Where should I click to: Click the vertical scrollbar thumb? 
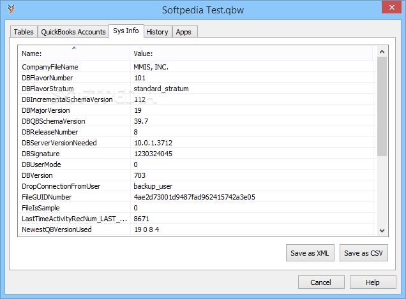382,106
